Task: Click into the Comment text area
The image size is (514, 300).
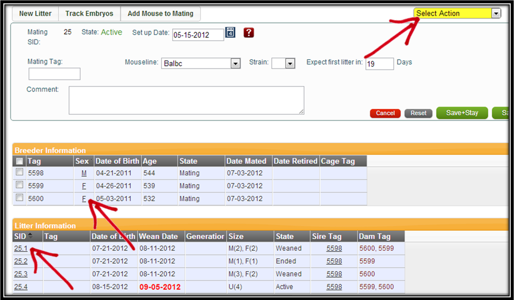Action: (x=186, y=100)
